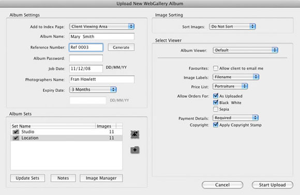The width and height of the screenshot is (300, 195).
Task: Click the Reference Number field
Action: point(86,47)
